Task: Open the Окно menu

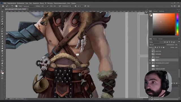Action: [68, 3]
